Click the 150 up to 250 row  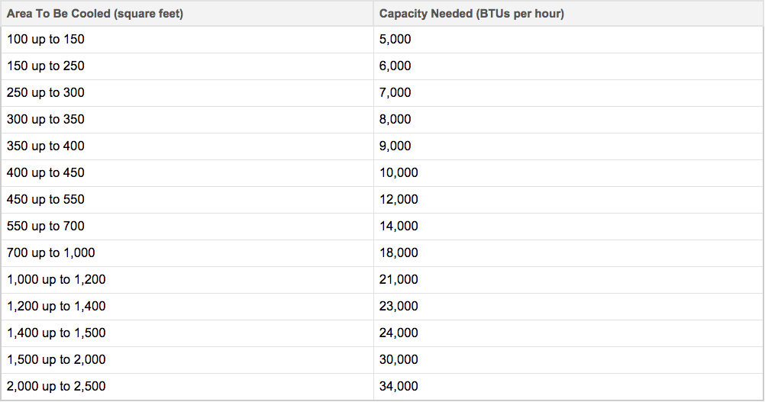[382, 66]
